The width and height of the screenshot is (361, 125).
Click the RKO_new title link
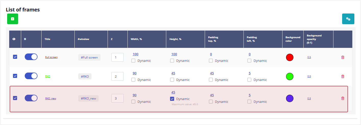(50, 98)
